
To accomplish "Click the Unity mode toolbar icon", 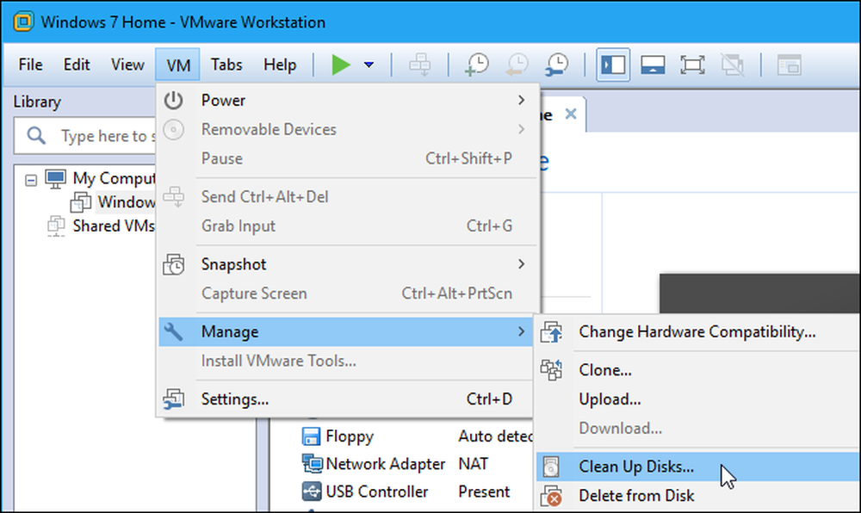I will coord(733,65).
